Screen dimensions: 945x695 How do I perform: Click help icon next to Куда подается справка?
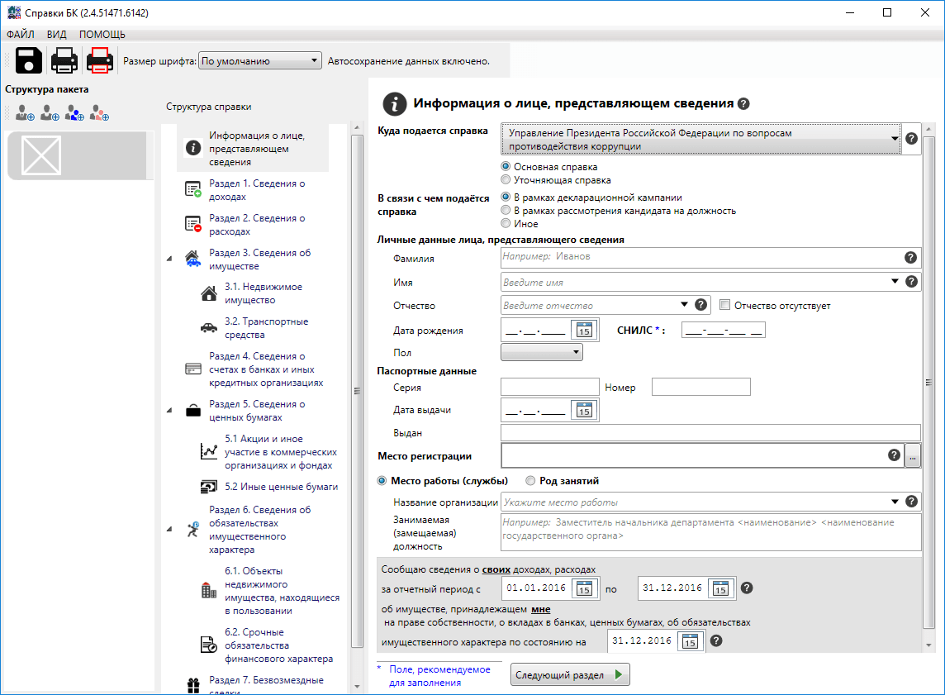tap(912, 139)
